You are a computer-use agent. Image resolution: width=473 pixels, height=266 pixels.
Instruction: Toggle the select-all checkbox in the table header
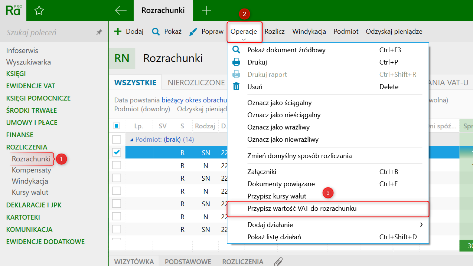click(x=117, y=126)
